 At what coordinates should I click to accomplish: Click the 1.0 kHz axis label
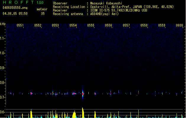pos(2,53)
